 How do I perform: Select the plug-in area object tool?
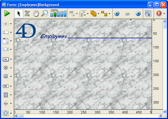[x=6, y=113]
